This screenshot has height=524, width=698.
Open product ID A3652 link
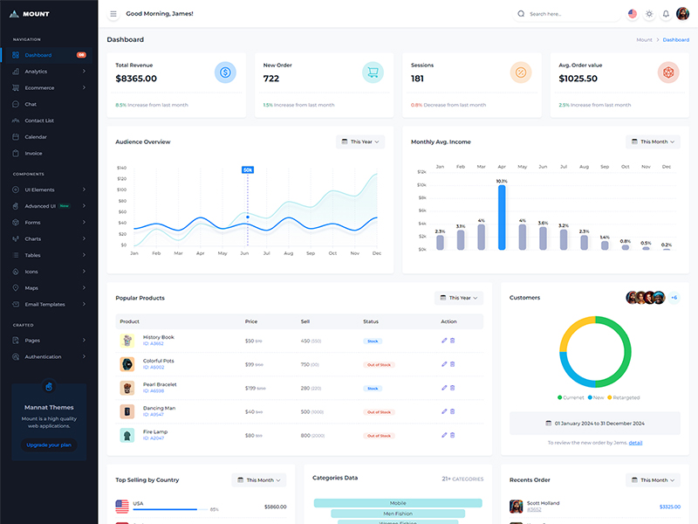154,343
